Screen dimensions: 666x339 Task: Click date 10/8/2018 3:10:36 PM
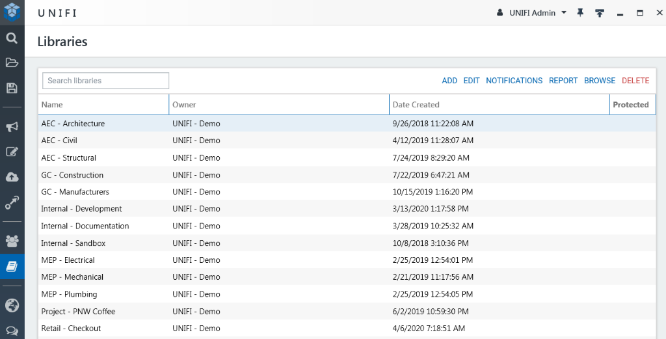[x=431, y=243]
